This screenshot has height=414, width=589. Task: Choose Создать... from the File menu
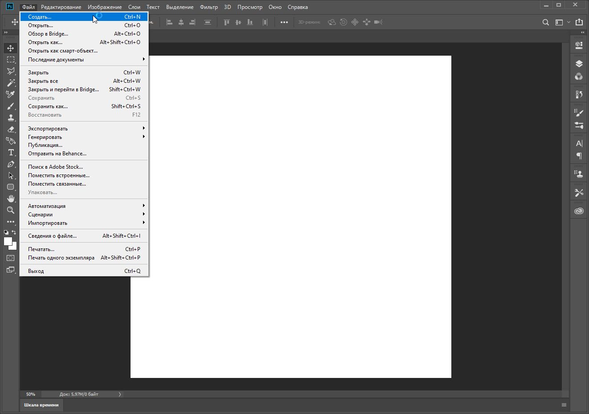tap(84, 17)
